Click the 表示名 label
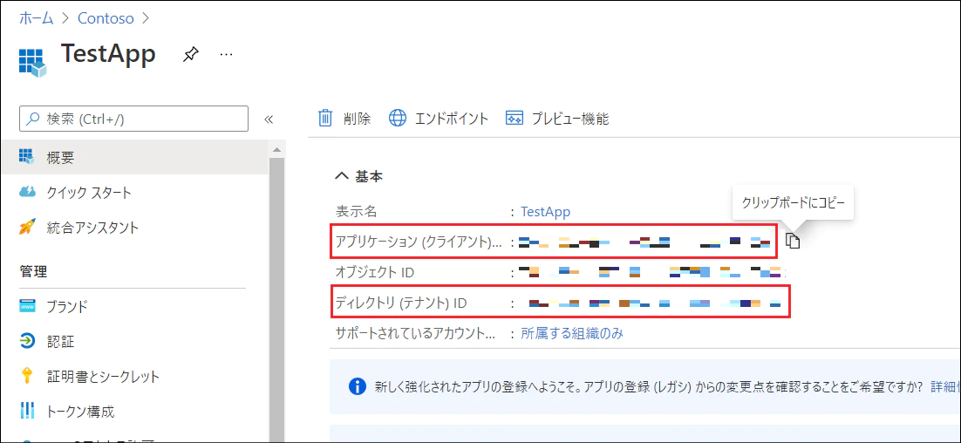 [x=356, y=212]
